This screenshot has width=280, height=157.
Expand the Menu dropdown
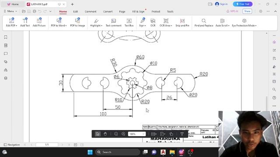pos(10,11)
